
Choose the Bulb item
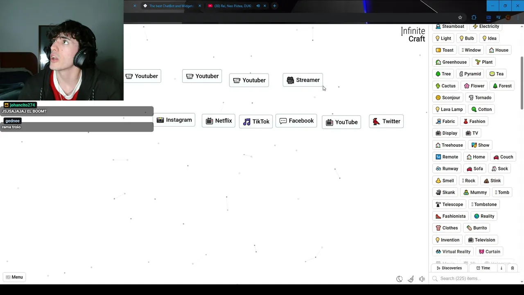(467, 38)
